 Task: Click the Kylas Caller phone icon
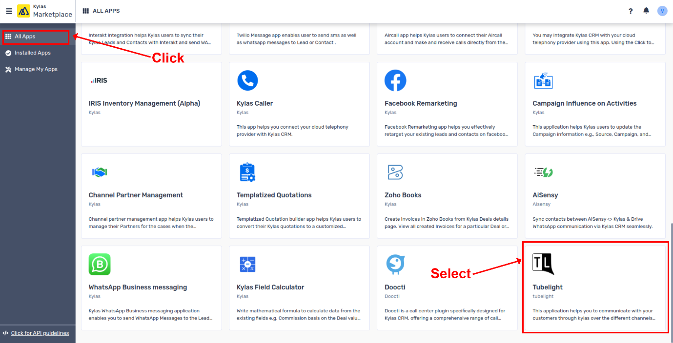point(247,80)
